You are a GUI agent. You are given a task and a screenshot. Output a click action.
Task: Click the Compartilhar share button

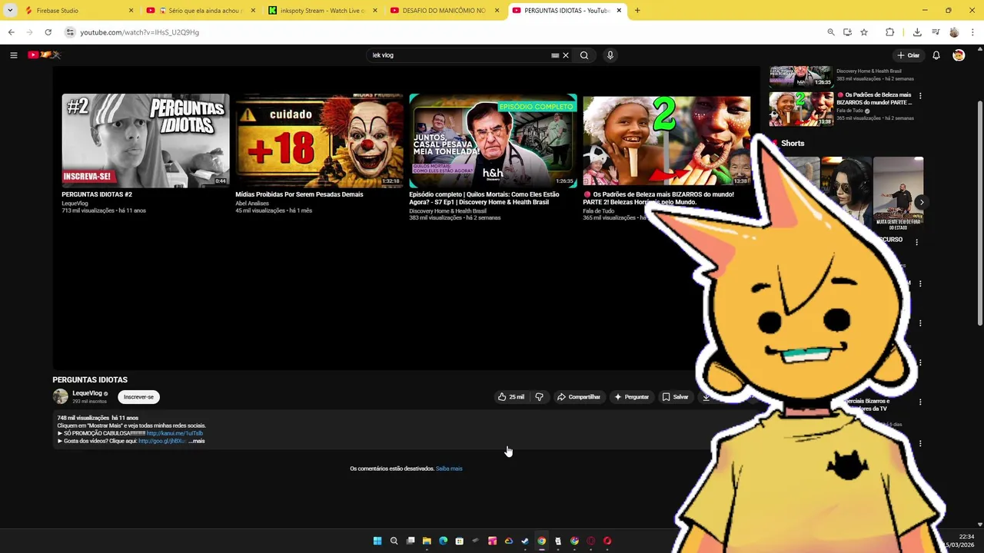[x=579, y=397]
